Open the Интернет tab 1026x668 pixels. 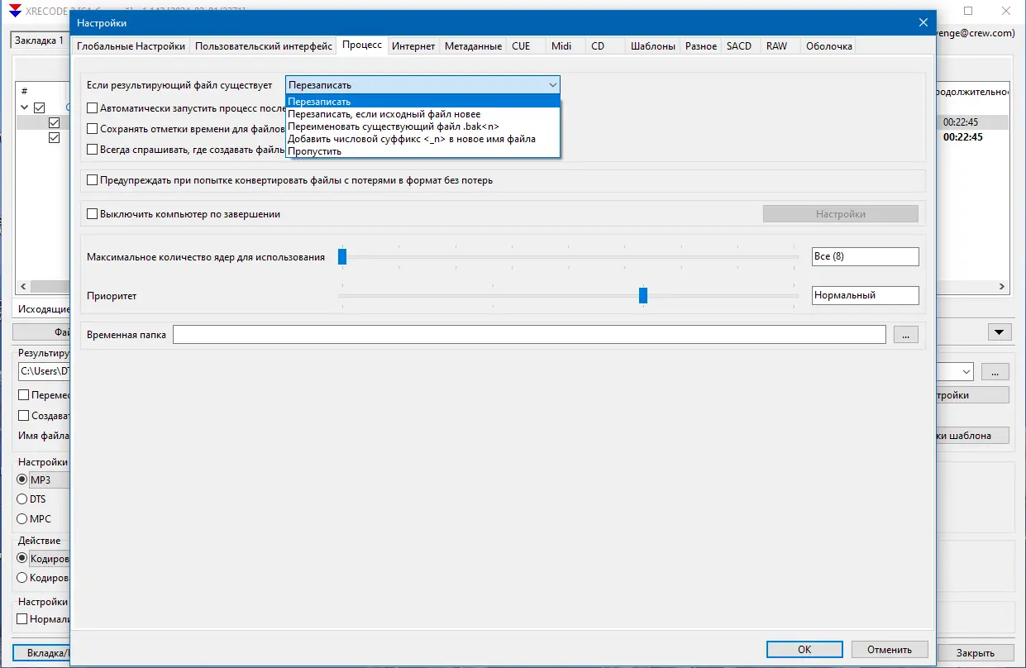[x=413, y=46]
